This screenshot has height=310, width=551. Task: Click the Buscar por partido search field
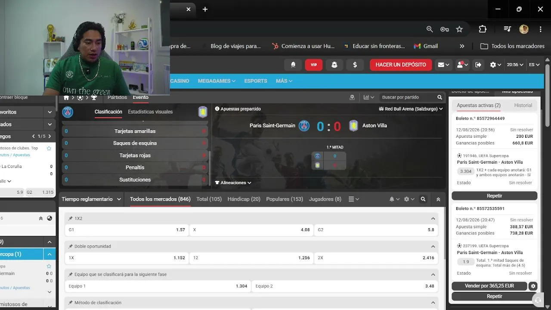pos(407,97)
